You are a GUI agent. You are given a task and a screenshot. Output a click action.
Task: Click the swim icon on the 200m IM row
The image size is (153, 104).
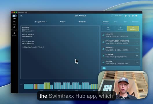(103, 42)
